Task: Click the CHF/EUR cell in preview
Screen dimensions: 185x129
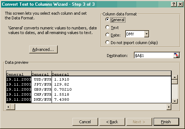Action: pyautogui.click(x=43, y=95)
